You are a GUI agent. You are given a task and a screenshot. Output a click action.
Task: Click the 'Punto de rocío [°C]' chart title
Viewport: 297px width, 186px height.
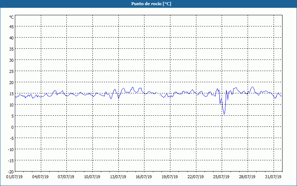pyautogui.click(x=151, y=4)
